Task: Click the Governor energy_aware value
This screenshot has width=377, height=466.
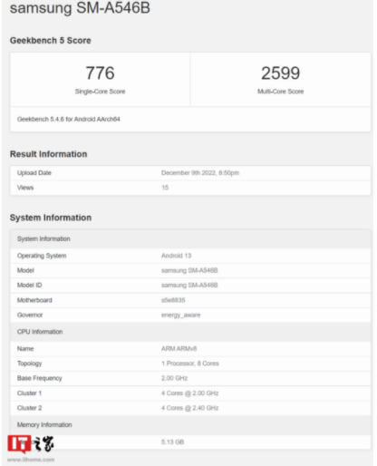Action: click(181, 316)
